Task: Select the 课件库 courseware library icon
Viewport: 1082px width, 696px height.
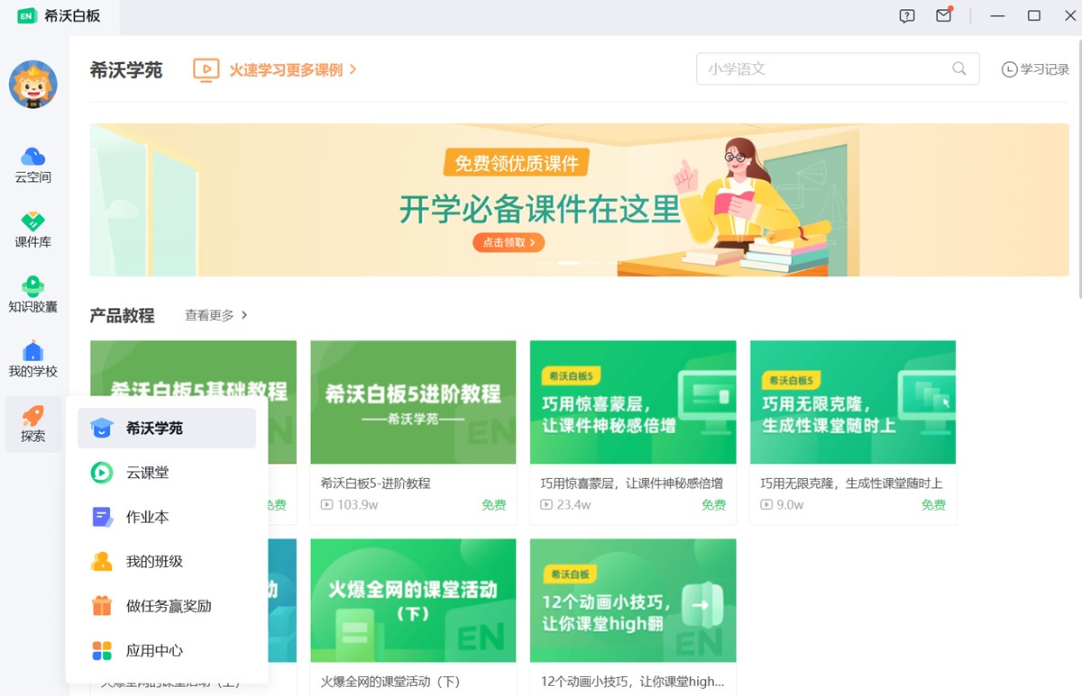Action: [32, 225]
